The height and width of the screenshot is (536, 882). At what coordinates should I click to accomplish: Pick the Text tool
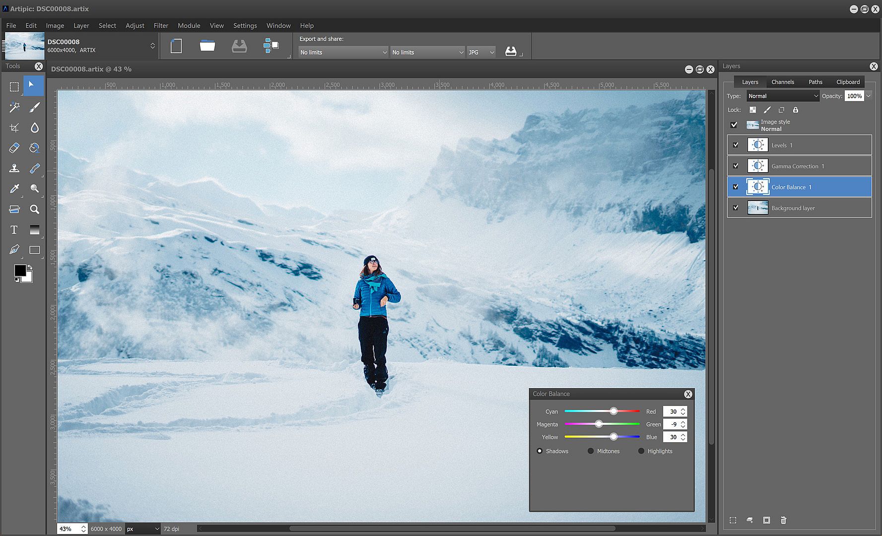[14, 230]
